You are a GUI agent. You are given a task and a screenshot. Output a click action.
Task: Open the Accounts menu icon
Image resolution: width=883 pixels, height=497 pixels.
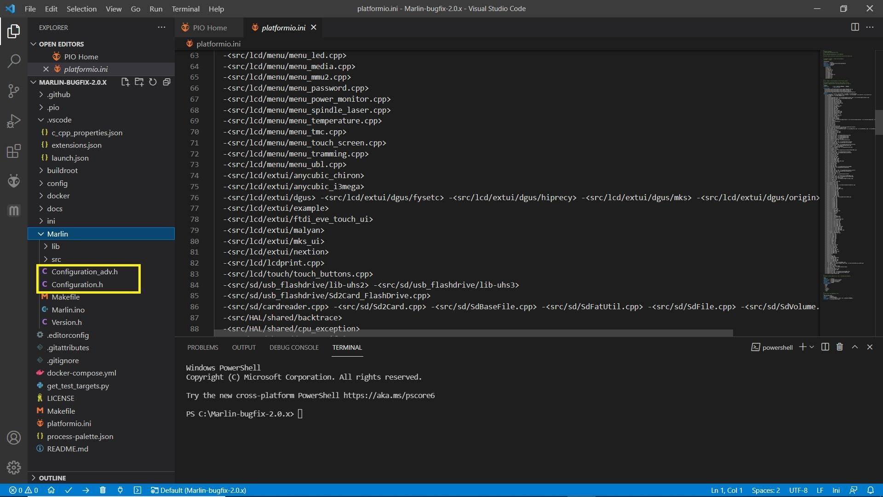coord(14,438)
